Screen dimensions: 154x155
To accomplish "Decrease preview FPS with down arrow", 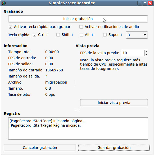I will [146, 54].
